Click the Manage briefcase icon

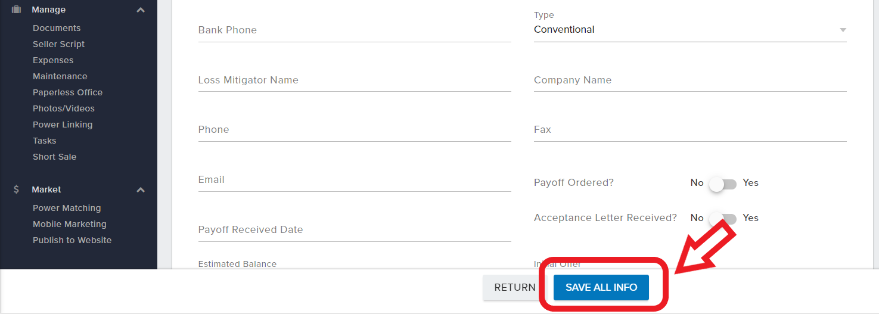pyautogui.click(x=17, y=10)
